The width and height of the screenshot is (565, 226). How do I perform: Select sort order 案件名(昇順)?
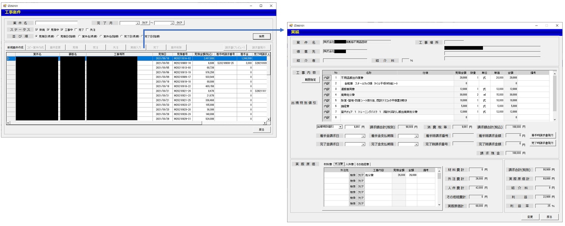point(80,36)
